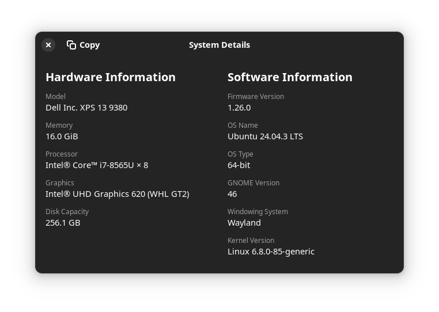Viewport: 439px width, 312px height.
Task: Click the GNOME version value 46
Action: click(232, 194)
